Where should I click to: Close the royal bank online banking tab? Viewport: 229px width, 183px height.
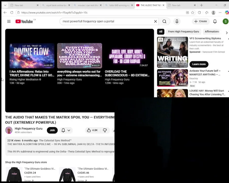coord(69,5)
